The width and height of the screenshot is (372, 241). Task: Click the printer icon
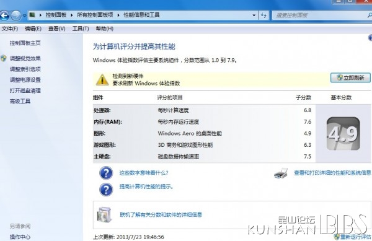coord(281,173)
